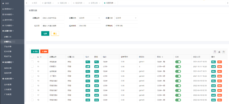Click the gear icon beside 系统管理

click(3, 79)
